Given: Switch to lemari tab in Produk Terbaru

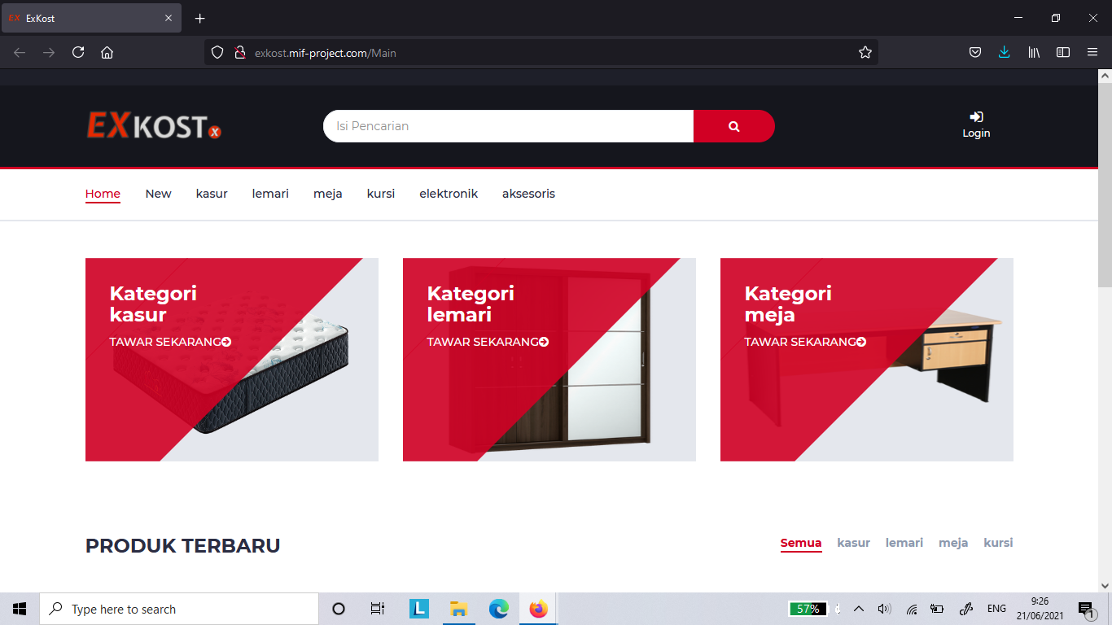Looking at the screenshot, I should 904,543.
